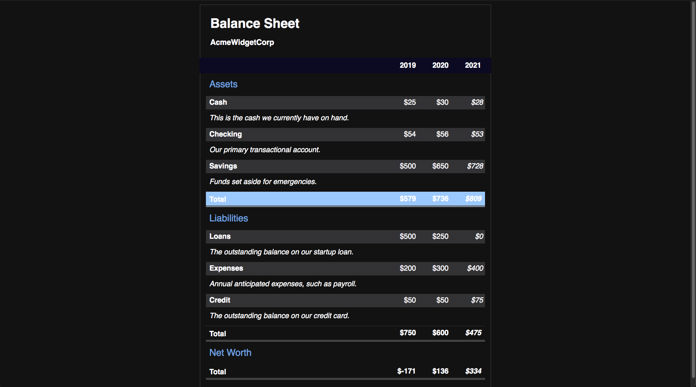Select the 2021 column header
The image size is (696, 387).
472,65
